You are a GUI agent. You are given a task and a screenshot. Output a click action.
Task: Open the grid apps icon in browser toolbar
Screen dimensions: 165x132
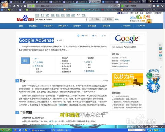tap(25, 6)
